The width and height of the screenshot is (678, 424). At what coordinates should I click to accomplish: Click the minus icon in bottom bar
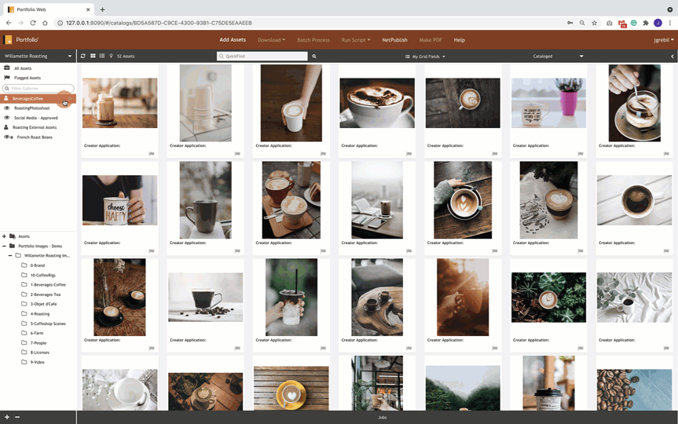17,417
